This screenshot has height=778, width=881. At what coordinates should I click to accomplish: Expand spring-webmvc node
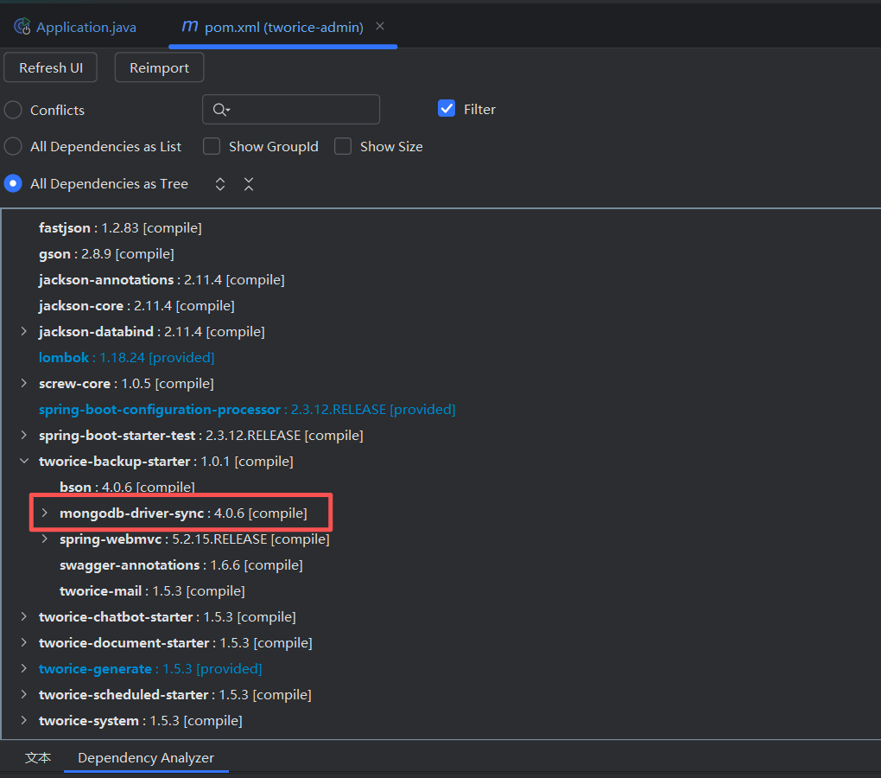tap(44, 539)
